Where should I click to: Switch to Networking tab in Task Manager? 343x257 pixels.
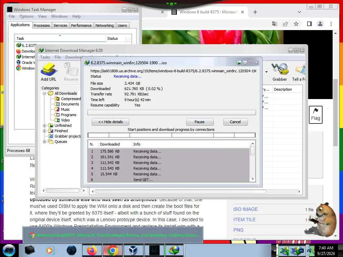coord(105,25)
